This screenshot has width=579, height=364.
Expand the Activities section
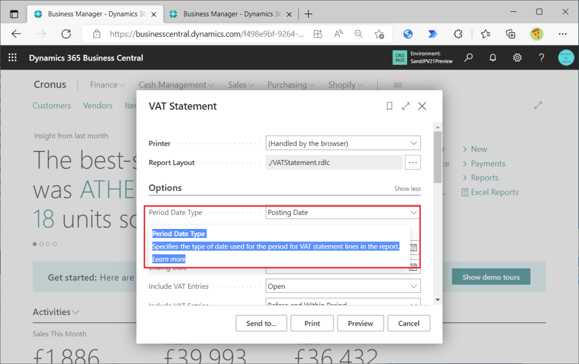pyautogui.click(x=56, y=312)
